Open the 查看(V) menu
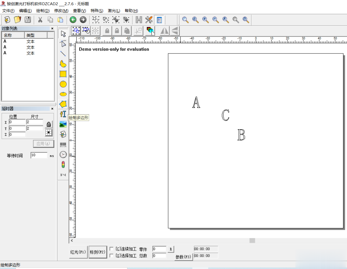The width and height of the screenshot is (347, 269). 80,11
